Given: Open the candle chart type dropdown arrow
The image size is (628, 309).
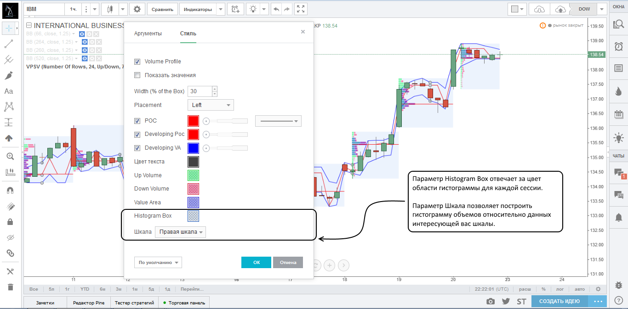Looking at the screenshot, I should 123,9.
